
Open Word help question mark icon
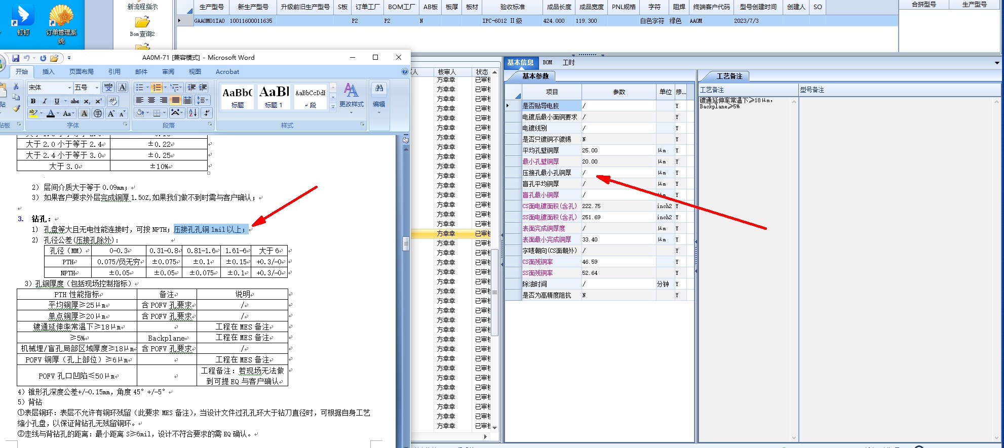pyautogui.click(x=404, y=71)
